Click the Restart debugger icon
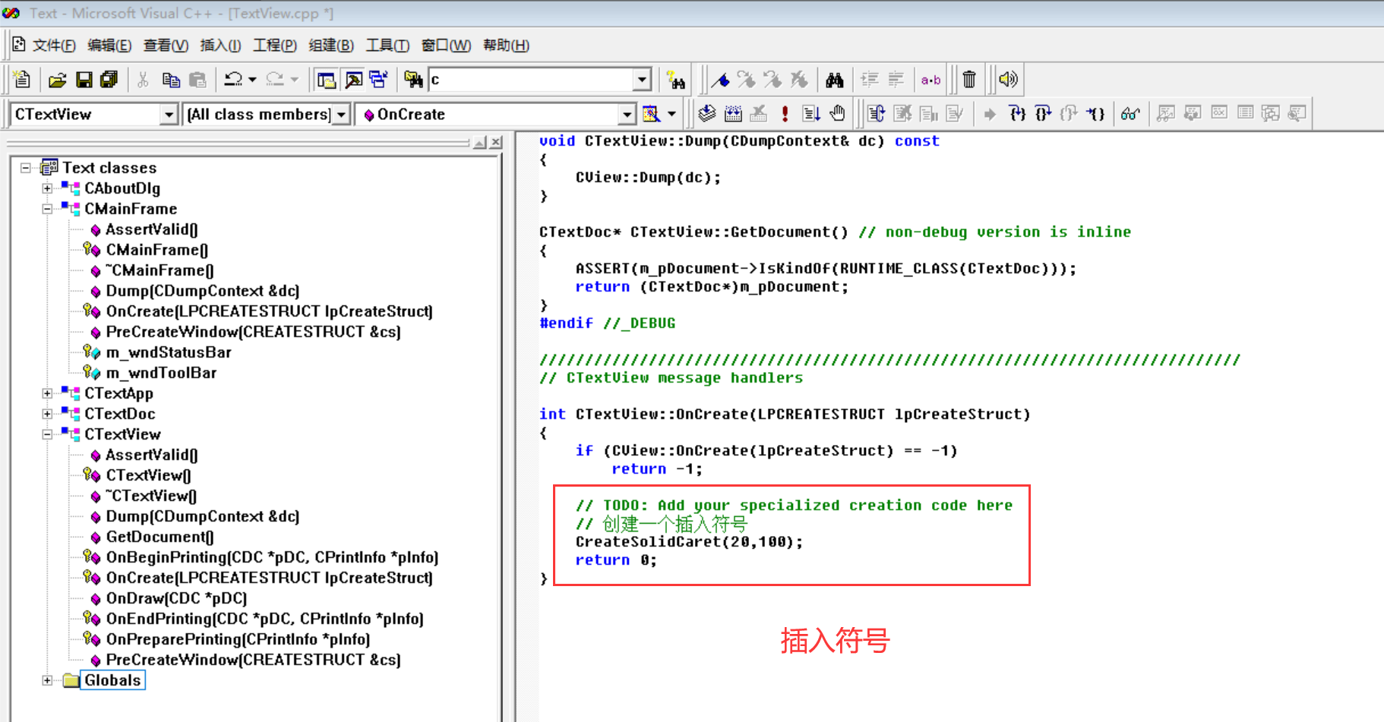Image resolution: width=1384 pixels, height=722 pixels. pos(876,114)
